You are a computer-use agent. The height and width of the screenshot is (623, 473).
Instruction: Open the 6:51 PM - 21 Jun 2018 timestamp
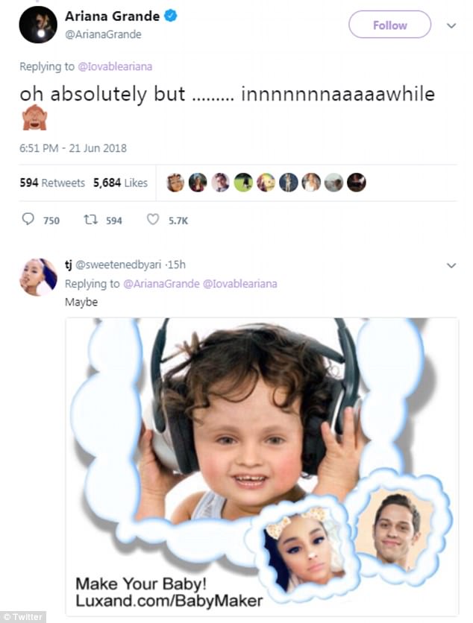coord(73,148)
